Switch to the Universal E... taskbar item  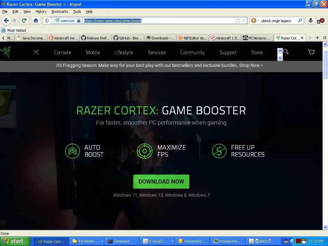coord(193,241)
